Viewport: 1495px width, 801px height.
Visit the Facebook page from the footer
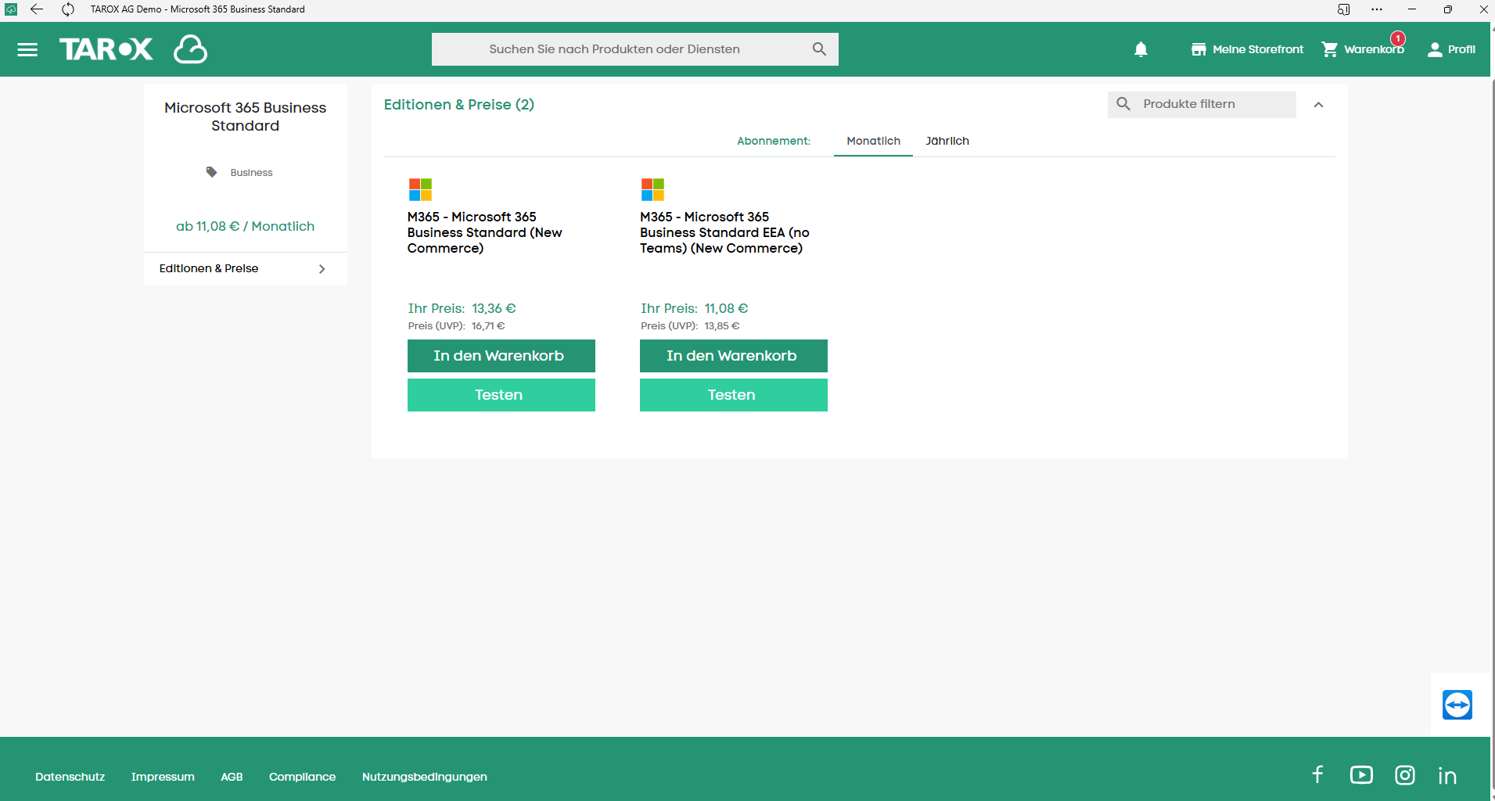[1317, 774]
